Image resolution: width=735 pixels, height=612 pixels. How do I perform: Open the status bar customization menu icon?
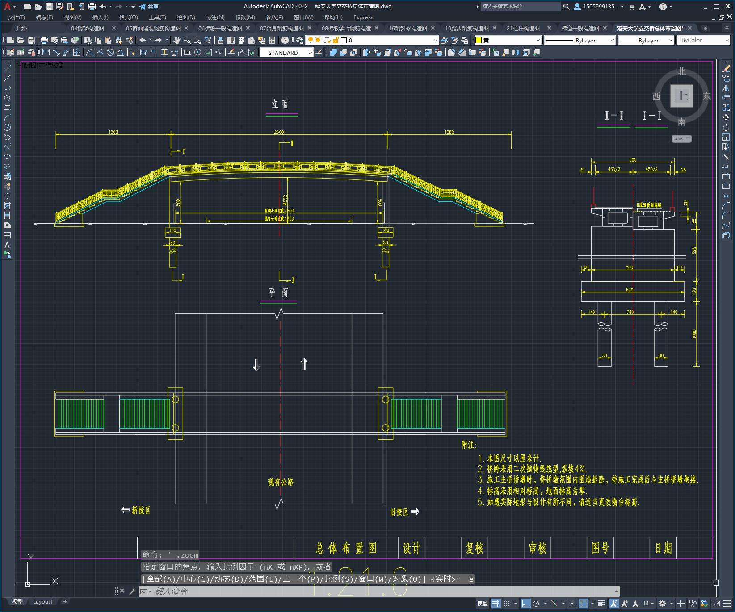pyautogui.click(x=727, y=604)
